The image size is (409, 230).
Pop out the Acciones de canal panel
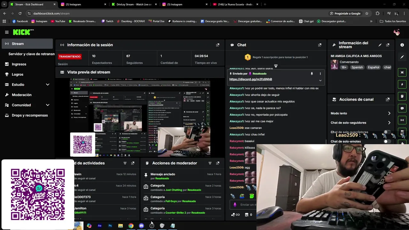tap(388, 99)
